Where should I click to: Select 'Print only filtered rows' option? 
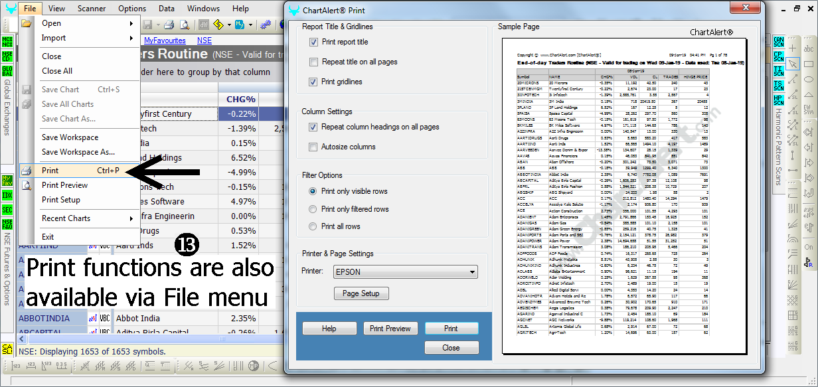pos(313,209)
